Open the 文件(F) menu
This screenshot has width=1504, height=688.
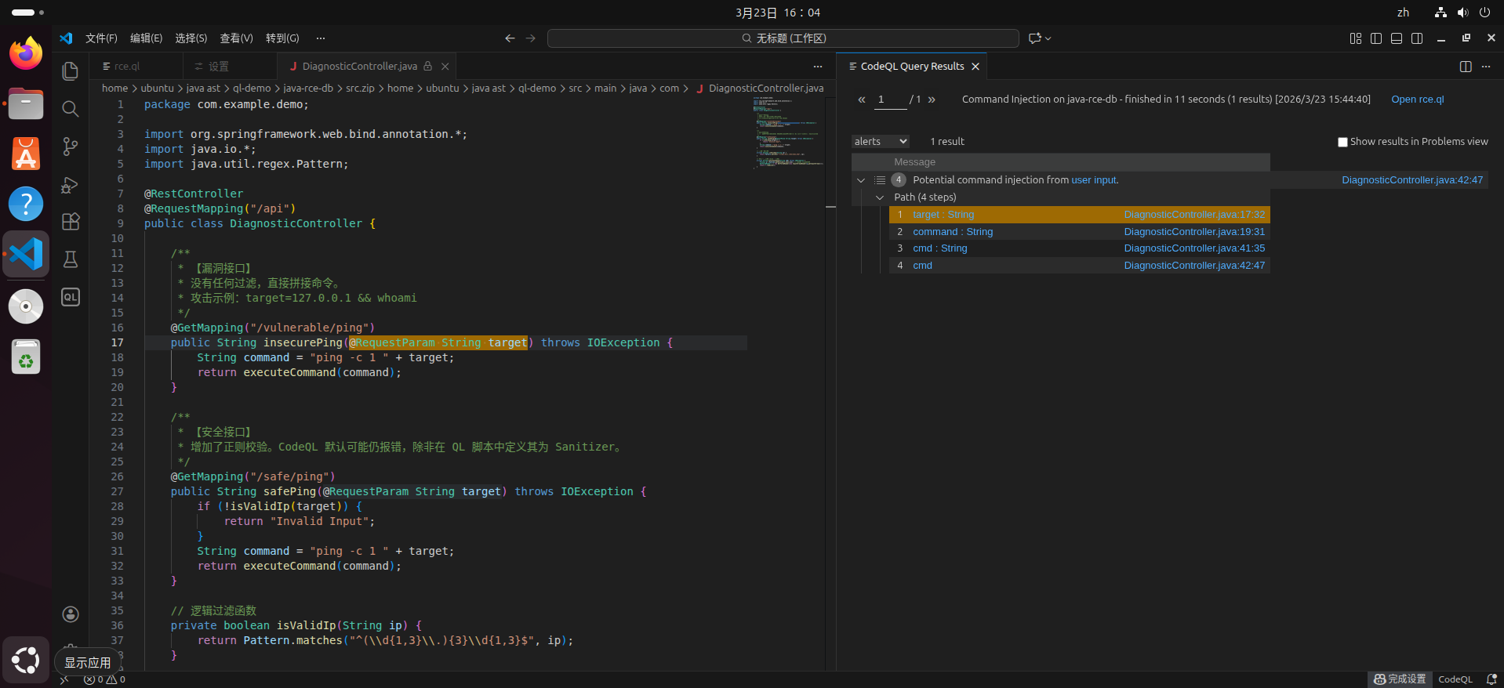pos(101,38)
